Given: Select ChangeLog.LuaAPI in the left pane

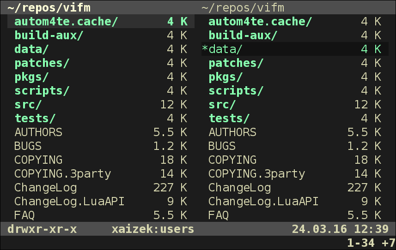Looking at the screenshot, I should point(101,202).
